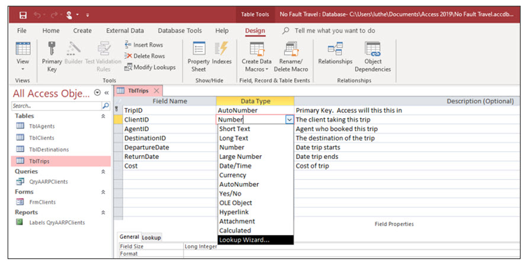Click the Builder wand icon
The height and width of the screenshot is (266, 527).
73,48
